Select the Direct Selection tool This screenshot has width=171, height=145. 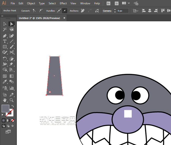(x=12, y=24)
